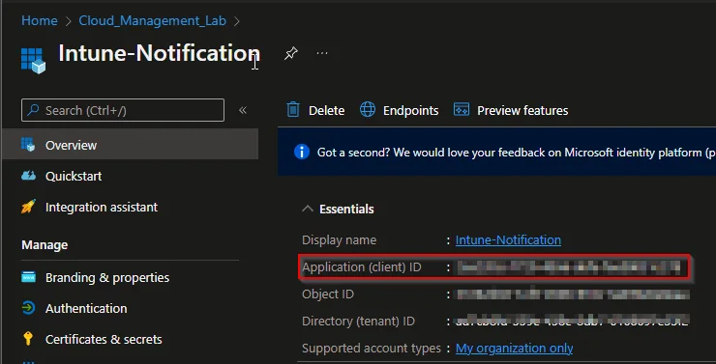Click the feedback banner message
The image size is (716, 364).
pyautogui.click(x=516, y=153)
